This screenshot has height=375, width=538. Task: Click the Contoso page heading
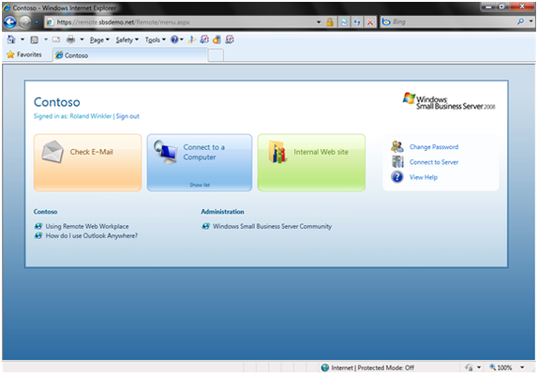[x=57, y=102]
